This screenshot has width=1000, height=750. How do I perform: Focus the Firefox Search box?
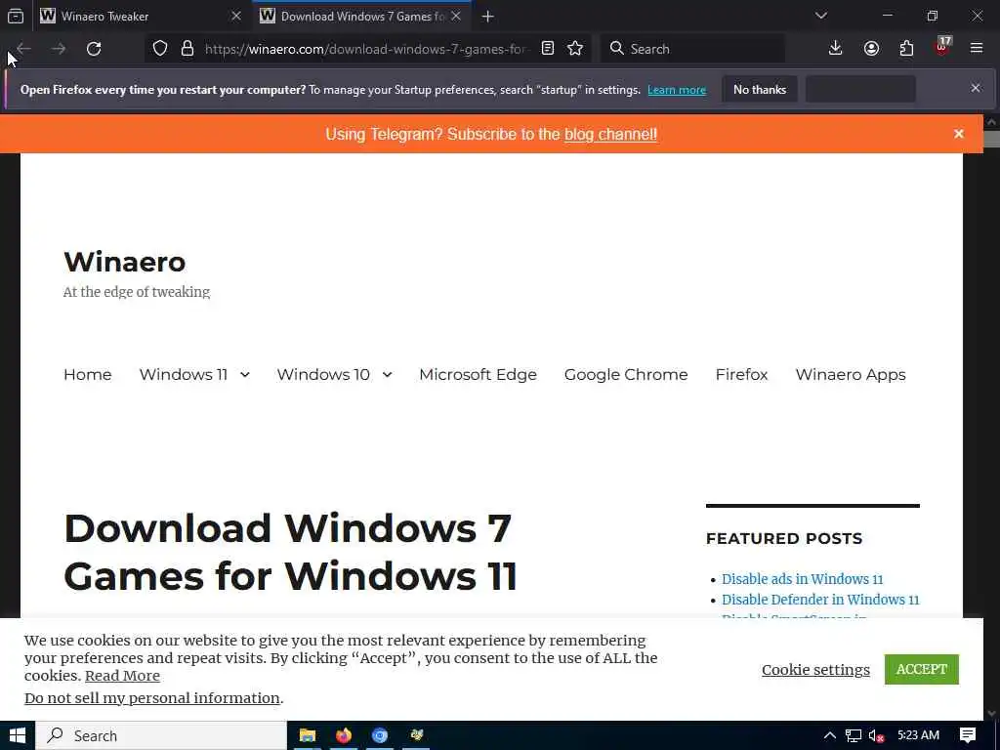pyautogui.click(x=693, y=49)
